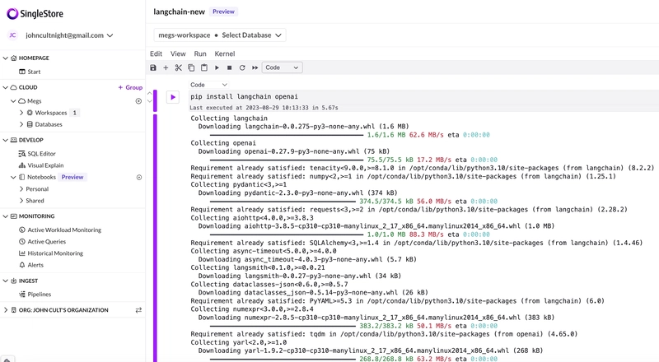Screen dimensions: 659x362
Task: Copy the selected cell
Action: tap(191, 67)
